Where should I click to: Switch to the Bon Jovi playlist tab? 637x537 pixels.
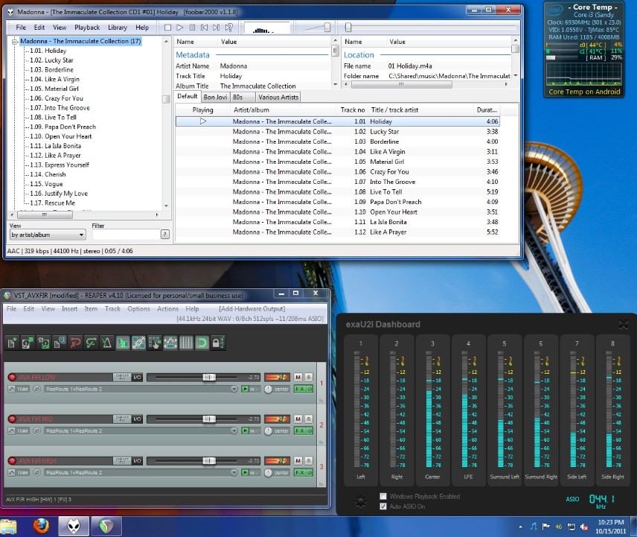215,97
